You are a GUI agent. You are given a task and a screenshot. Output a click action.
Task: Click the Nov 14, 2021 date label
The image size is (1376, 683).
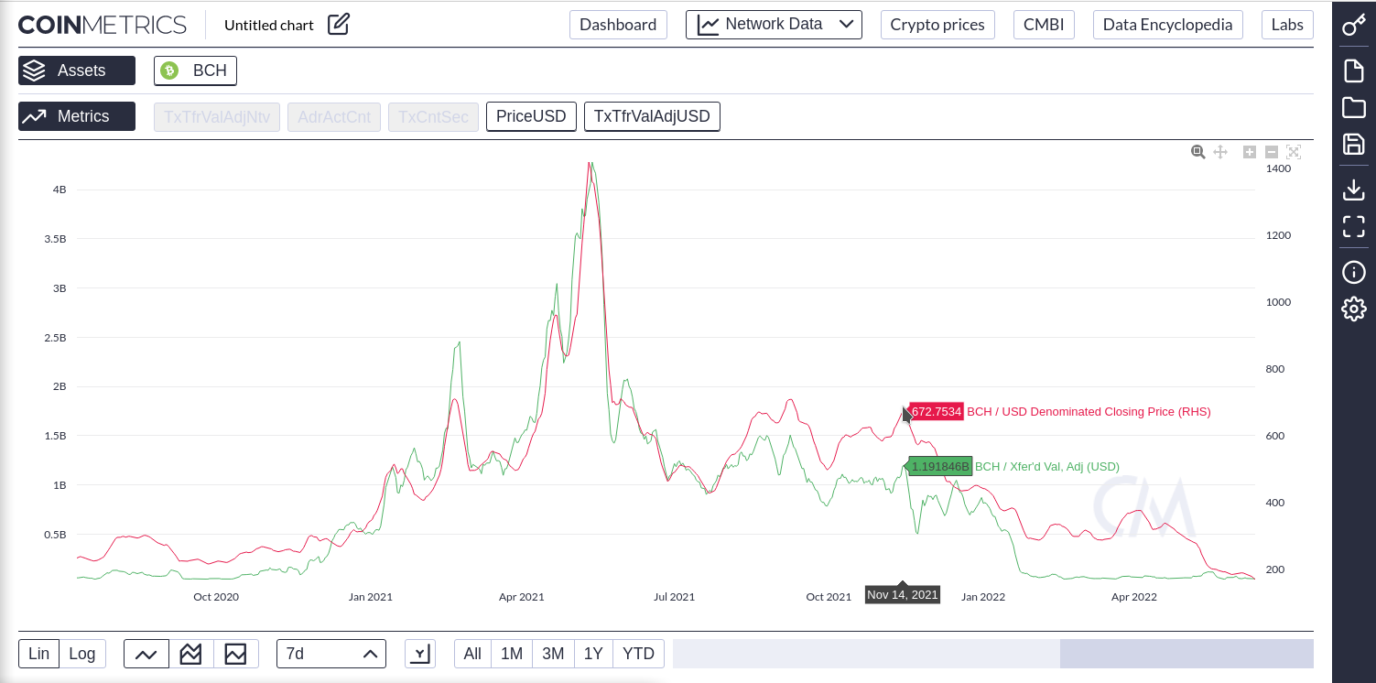point(903,595)
